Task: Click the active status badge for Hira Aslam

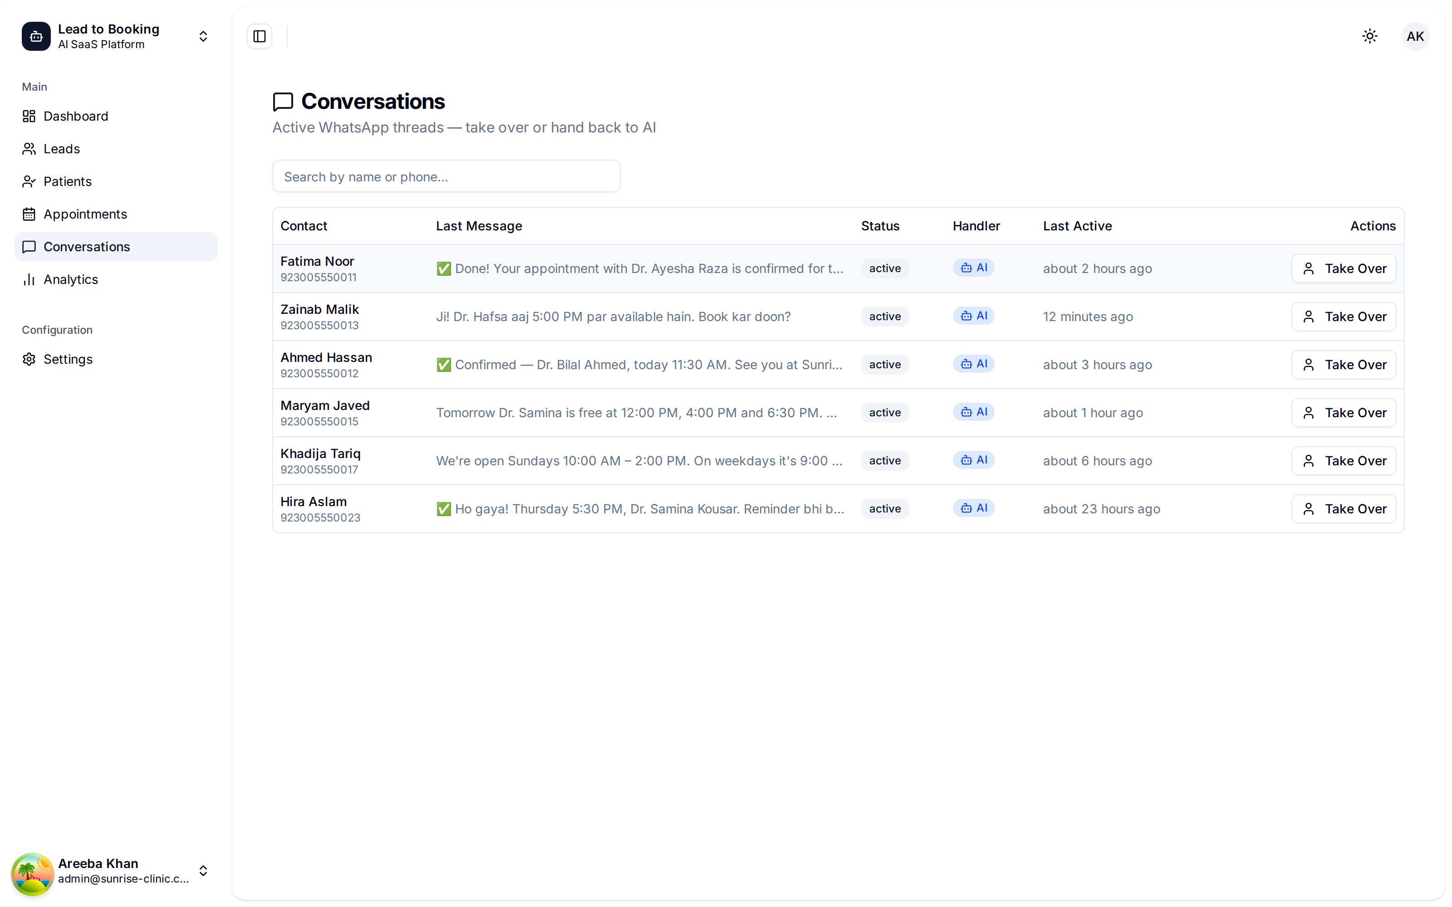Action: point(884,508)
